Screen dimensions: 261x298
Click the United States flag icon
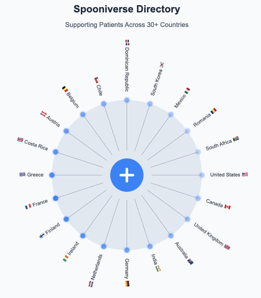245,175
